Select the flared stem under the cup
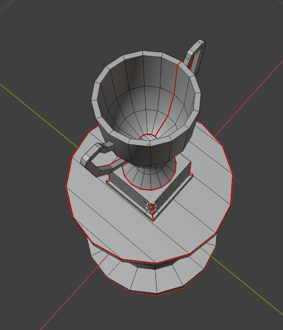Image resolution: width=283 pixels, height=330 pixels. (x=150, y=177)
